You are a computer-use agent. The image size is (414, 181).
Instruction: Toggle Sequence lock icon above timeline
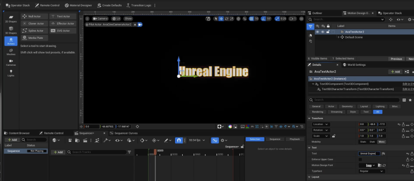click(242, 147)
